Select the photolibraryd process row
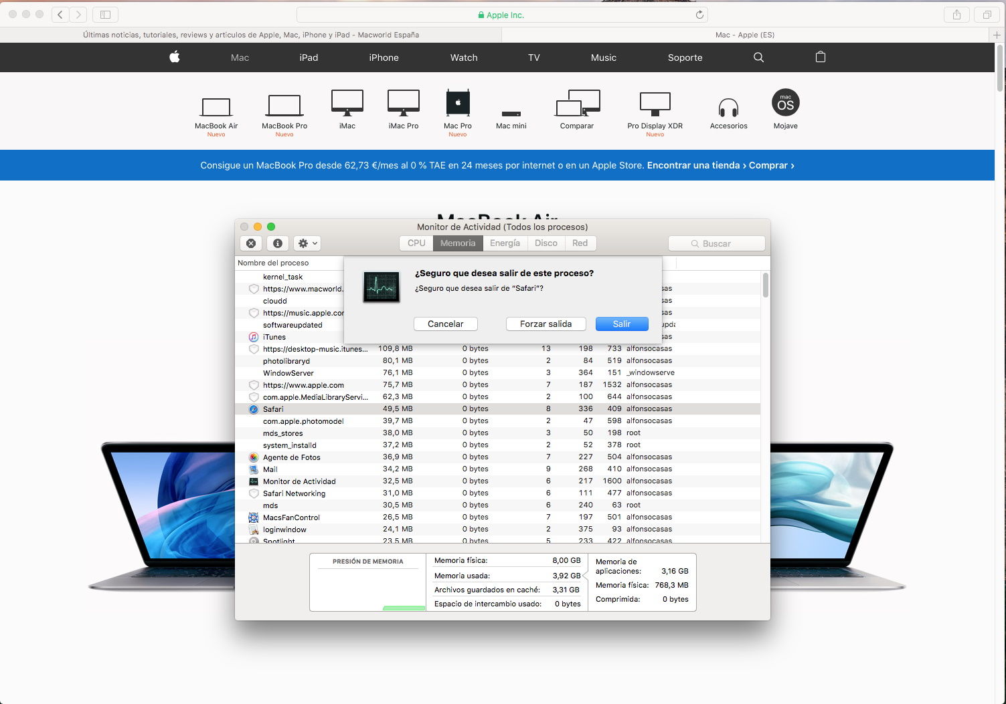Image resolution: width=1006 pixels, height=704 pixels. point(497,361)
